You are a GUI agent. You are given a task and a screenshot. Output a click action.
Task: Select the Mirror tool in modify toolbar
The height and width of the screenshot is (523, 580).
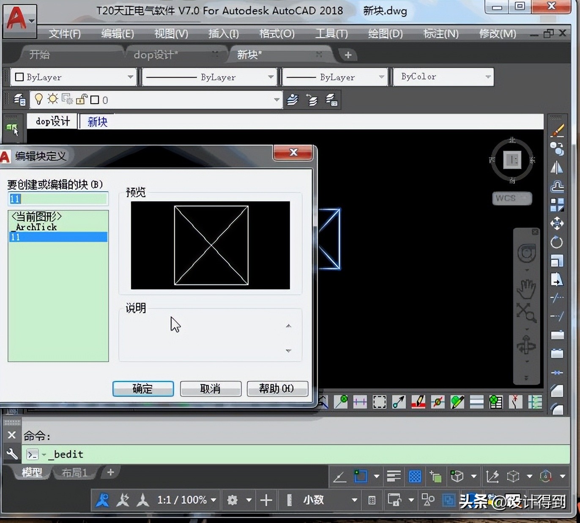coord(557,168)
